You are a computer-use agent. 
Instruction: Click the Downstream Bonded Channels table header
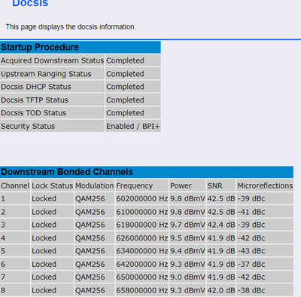(147, 172)
